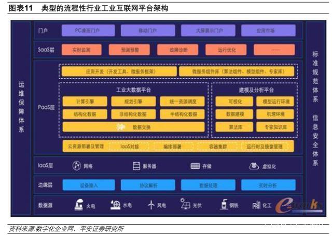Viewport: 332px width, 236px height.
Task: Select the 模型运行环境 block
Action: pyautogui.click(x=275, y=101)
